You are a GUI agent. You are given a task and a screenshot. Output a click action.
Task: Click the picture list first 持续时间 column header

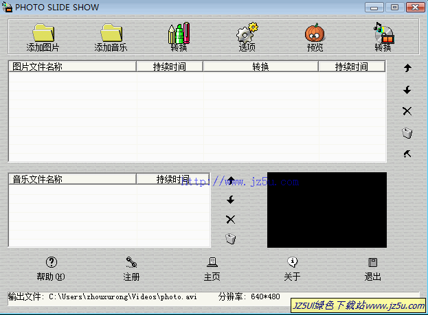170,67
